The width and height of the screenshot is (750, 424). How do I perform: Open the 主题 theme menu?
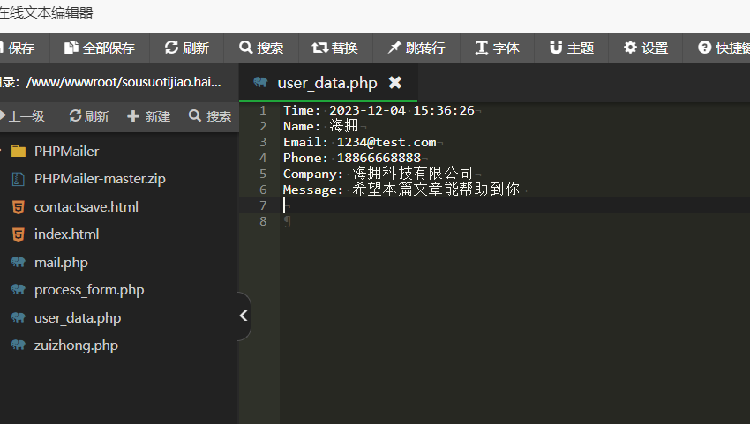coord(571,48)
